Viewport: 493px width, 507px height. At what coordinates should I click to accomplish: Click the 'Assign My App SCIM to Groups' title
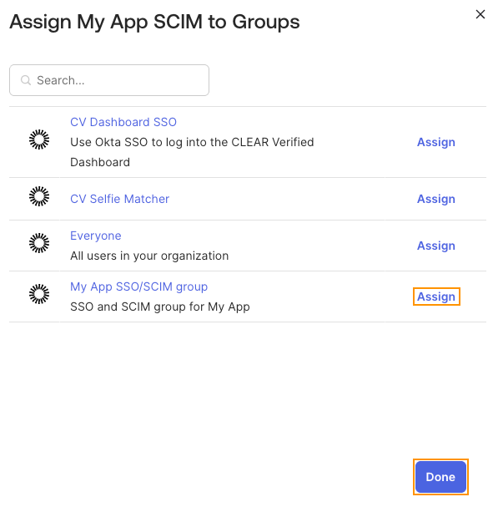pos(154,22)
